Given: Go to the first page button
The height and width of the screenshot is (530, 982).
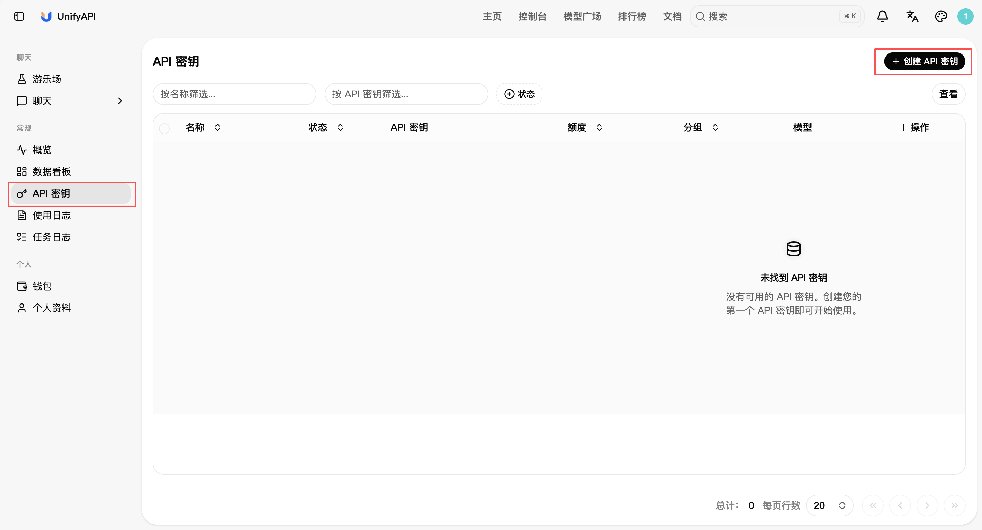Looking at the screenshot, I should point(873,505).
